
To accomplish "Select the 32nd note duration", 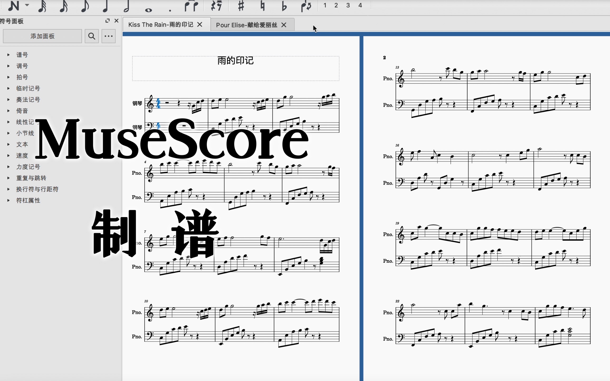I will 42,6.
